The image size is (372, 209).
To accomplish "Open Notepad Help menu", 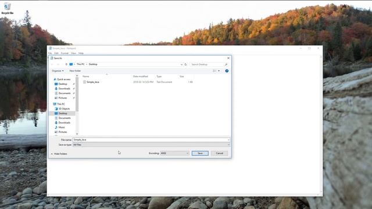I will (x=81, y=53).
